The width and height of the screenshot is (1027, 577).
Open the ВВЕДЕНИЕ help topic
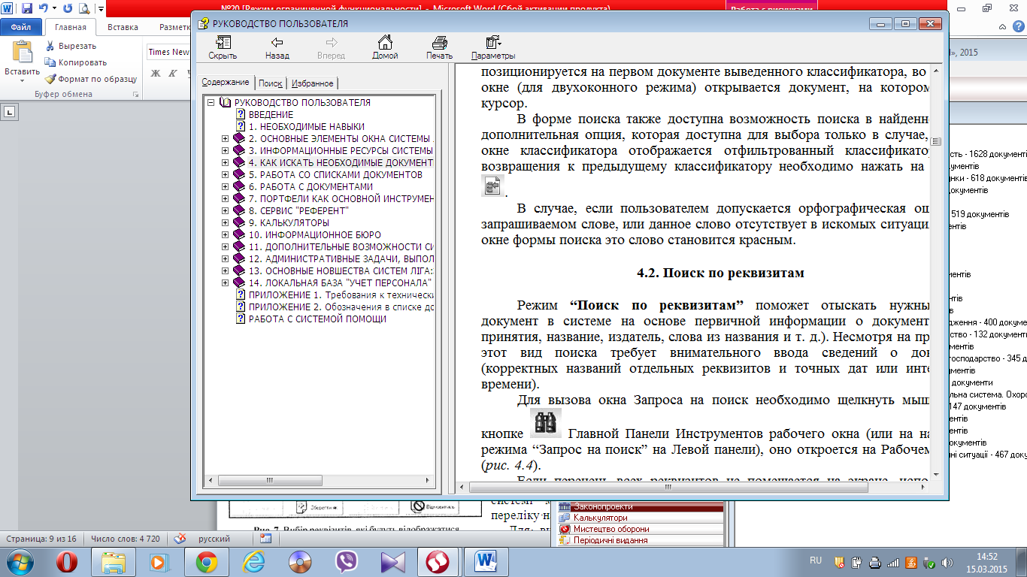click(271, 115)
